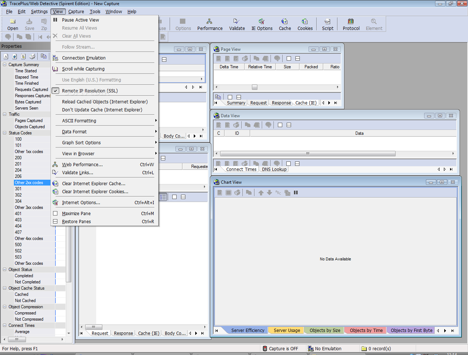Collapse the Connect Times tree node
Screen dimensions: 468x355
5,325
